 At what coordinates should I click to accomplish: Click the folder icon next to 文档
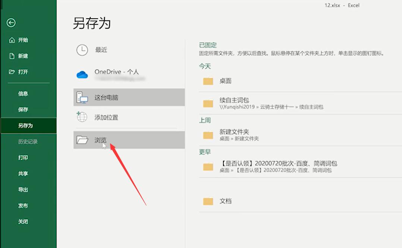[x=208, y=201]
